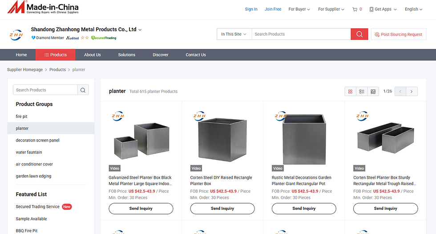Select the fire pit product group
436x234 pixels.
point(22,117)
